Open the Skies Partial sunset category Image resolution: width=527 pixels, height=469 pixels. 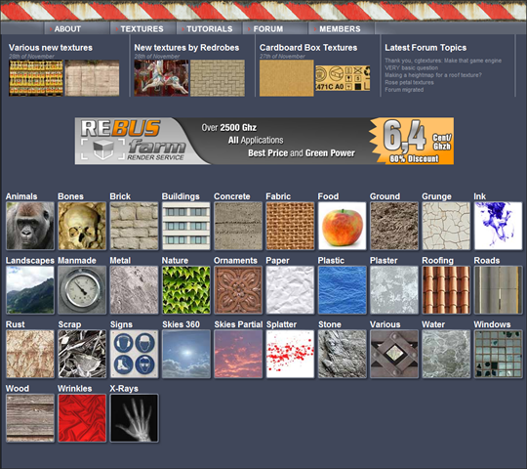point(238,354)
